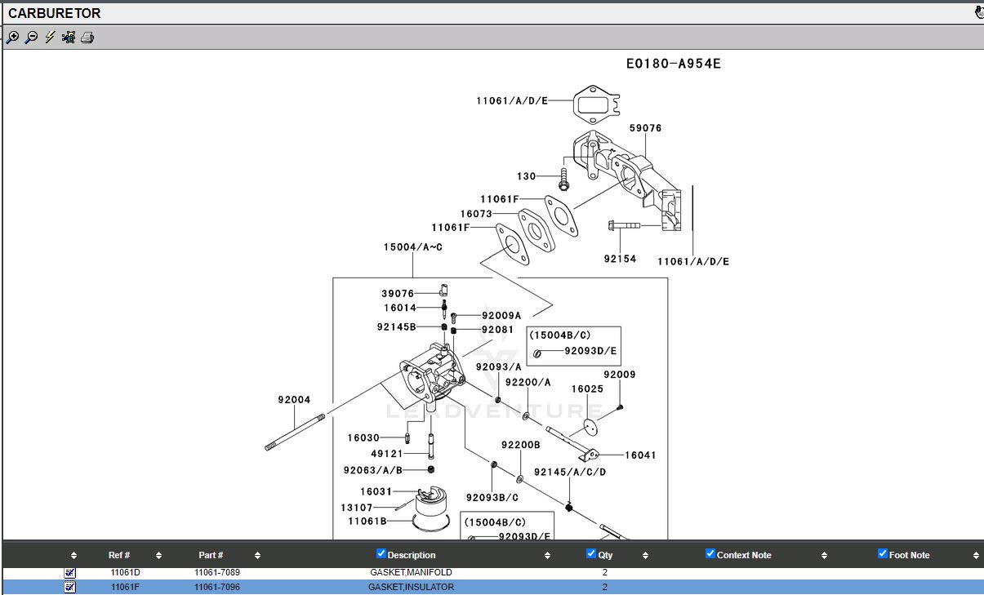Disable the Context Note column checkbox

(x=710, y=553)
